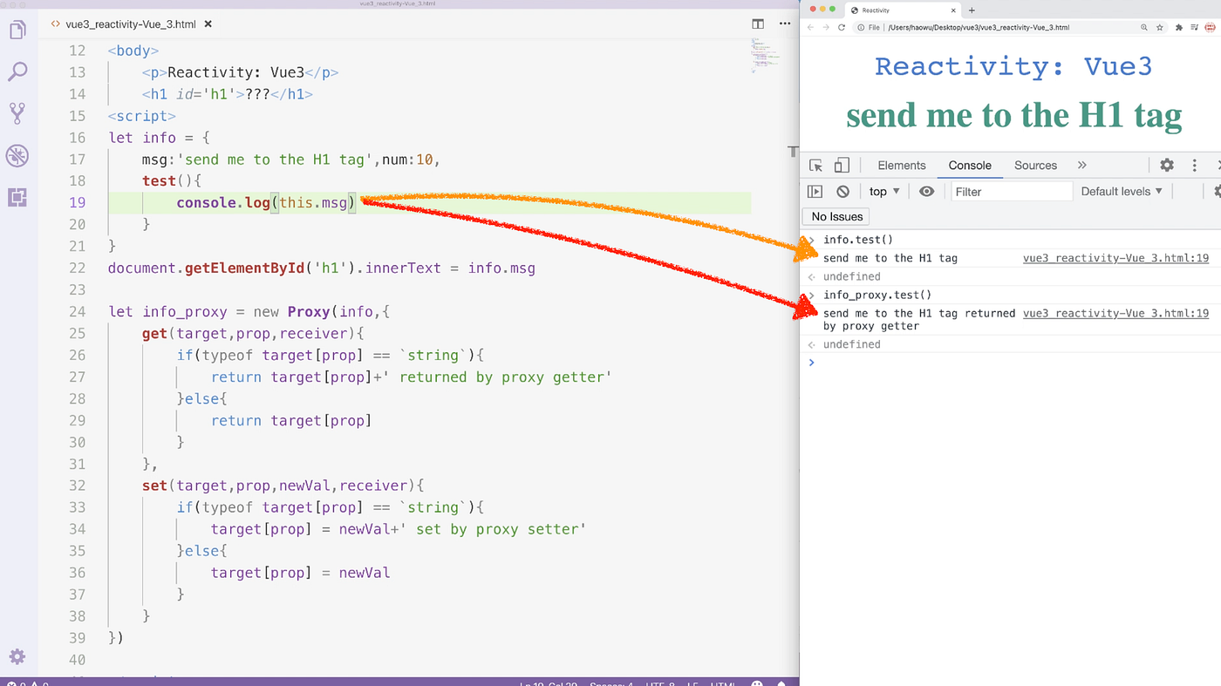Expand more DevTools tabs chevron
This screenshot has width=1221, height=686.
(1082, 165)
